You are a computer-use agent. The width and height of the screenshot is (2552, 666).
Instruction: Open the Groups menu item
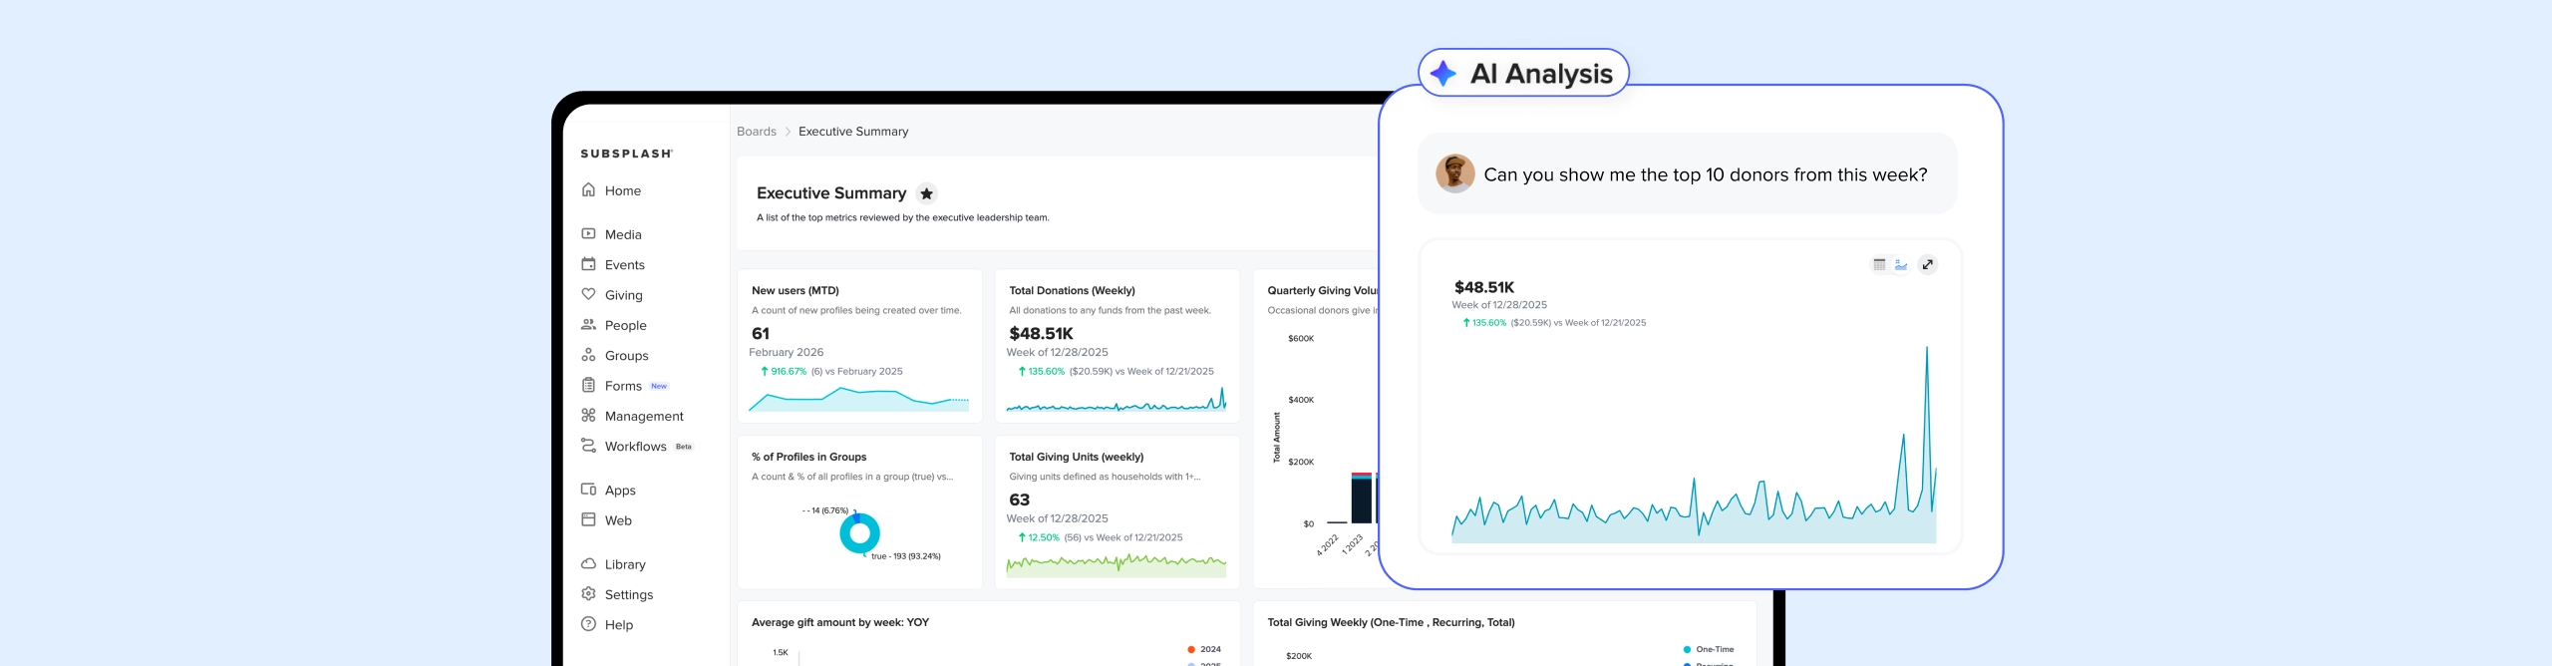tap(626, 356)
